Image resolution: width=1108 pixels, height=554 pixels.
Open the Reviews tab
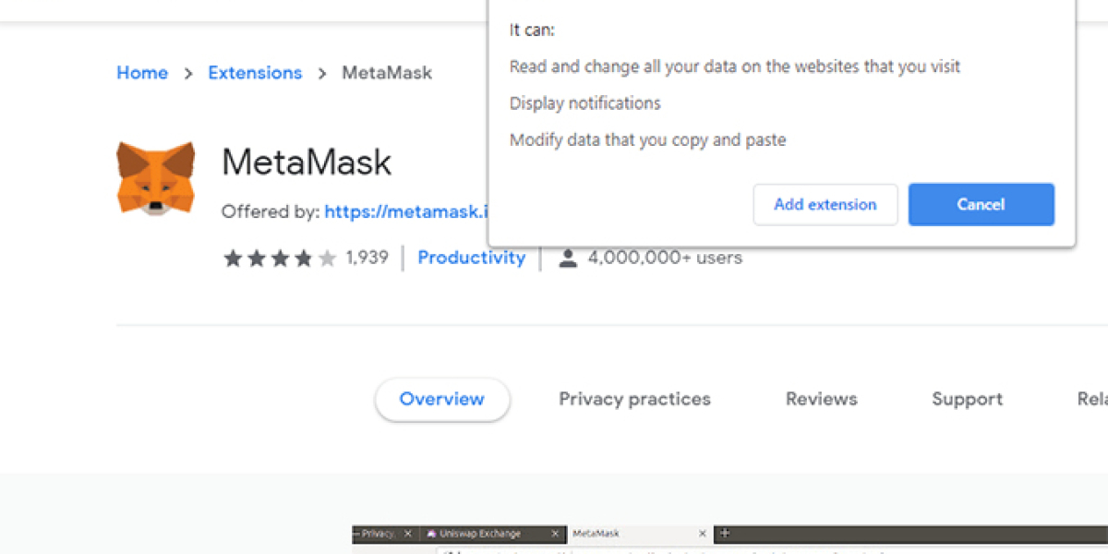coord(821,399)
